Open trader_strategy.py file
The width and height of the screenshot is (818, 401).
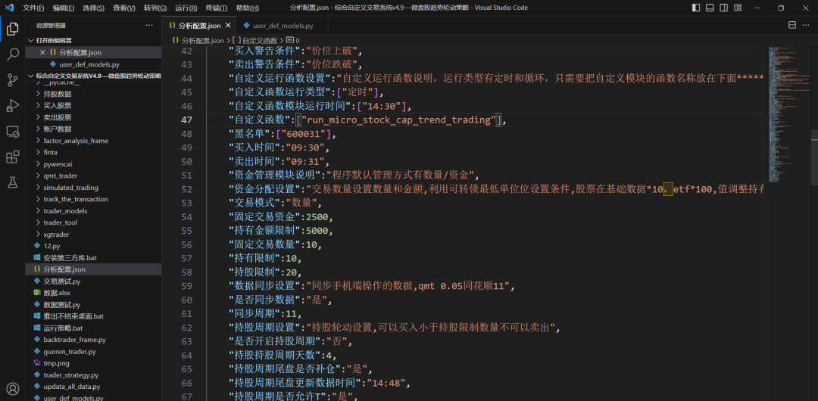click(x=94, y=375)
